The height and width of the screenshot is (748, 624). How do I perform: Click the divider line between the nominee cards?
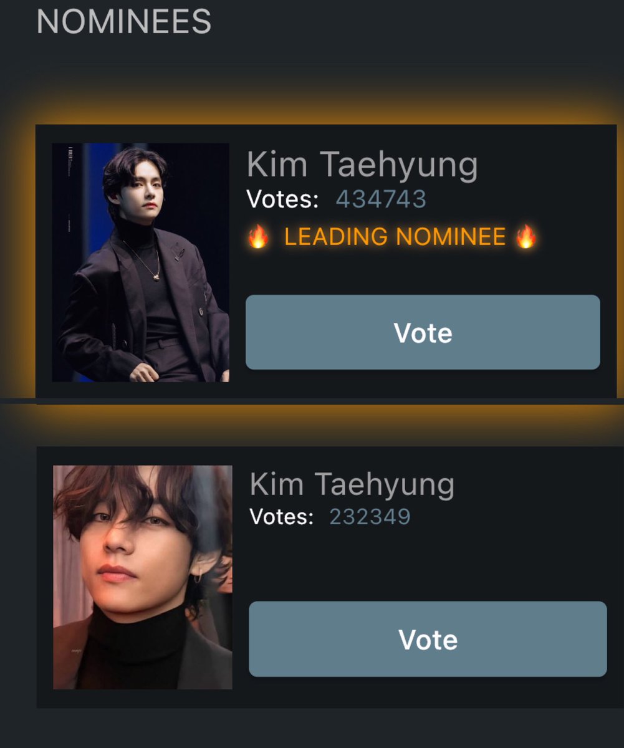point(312,401)
